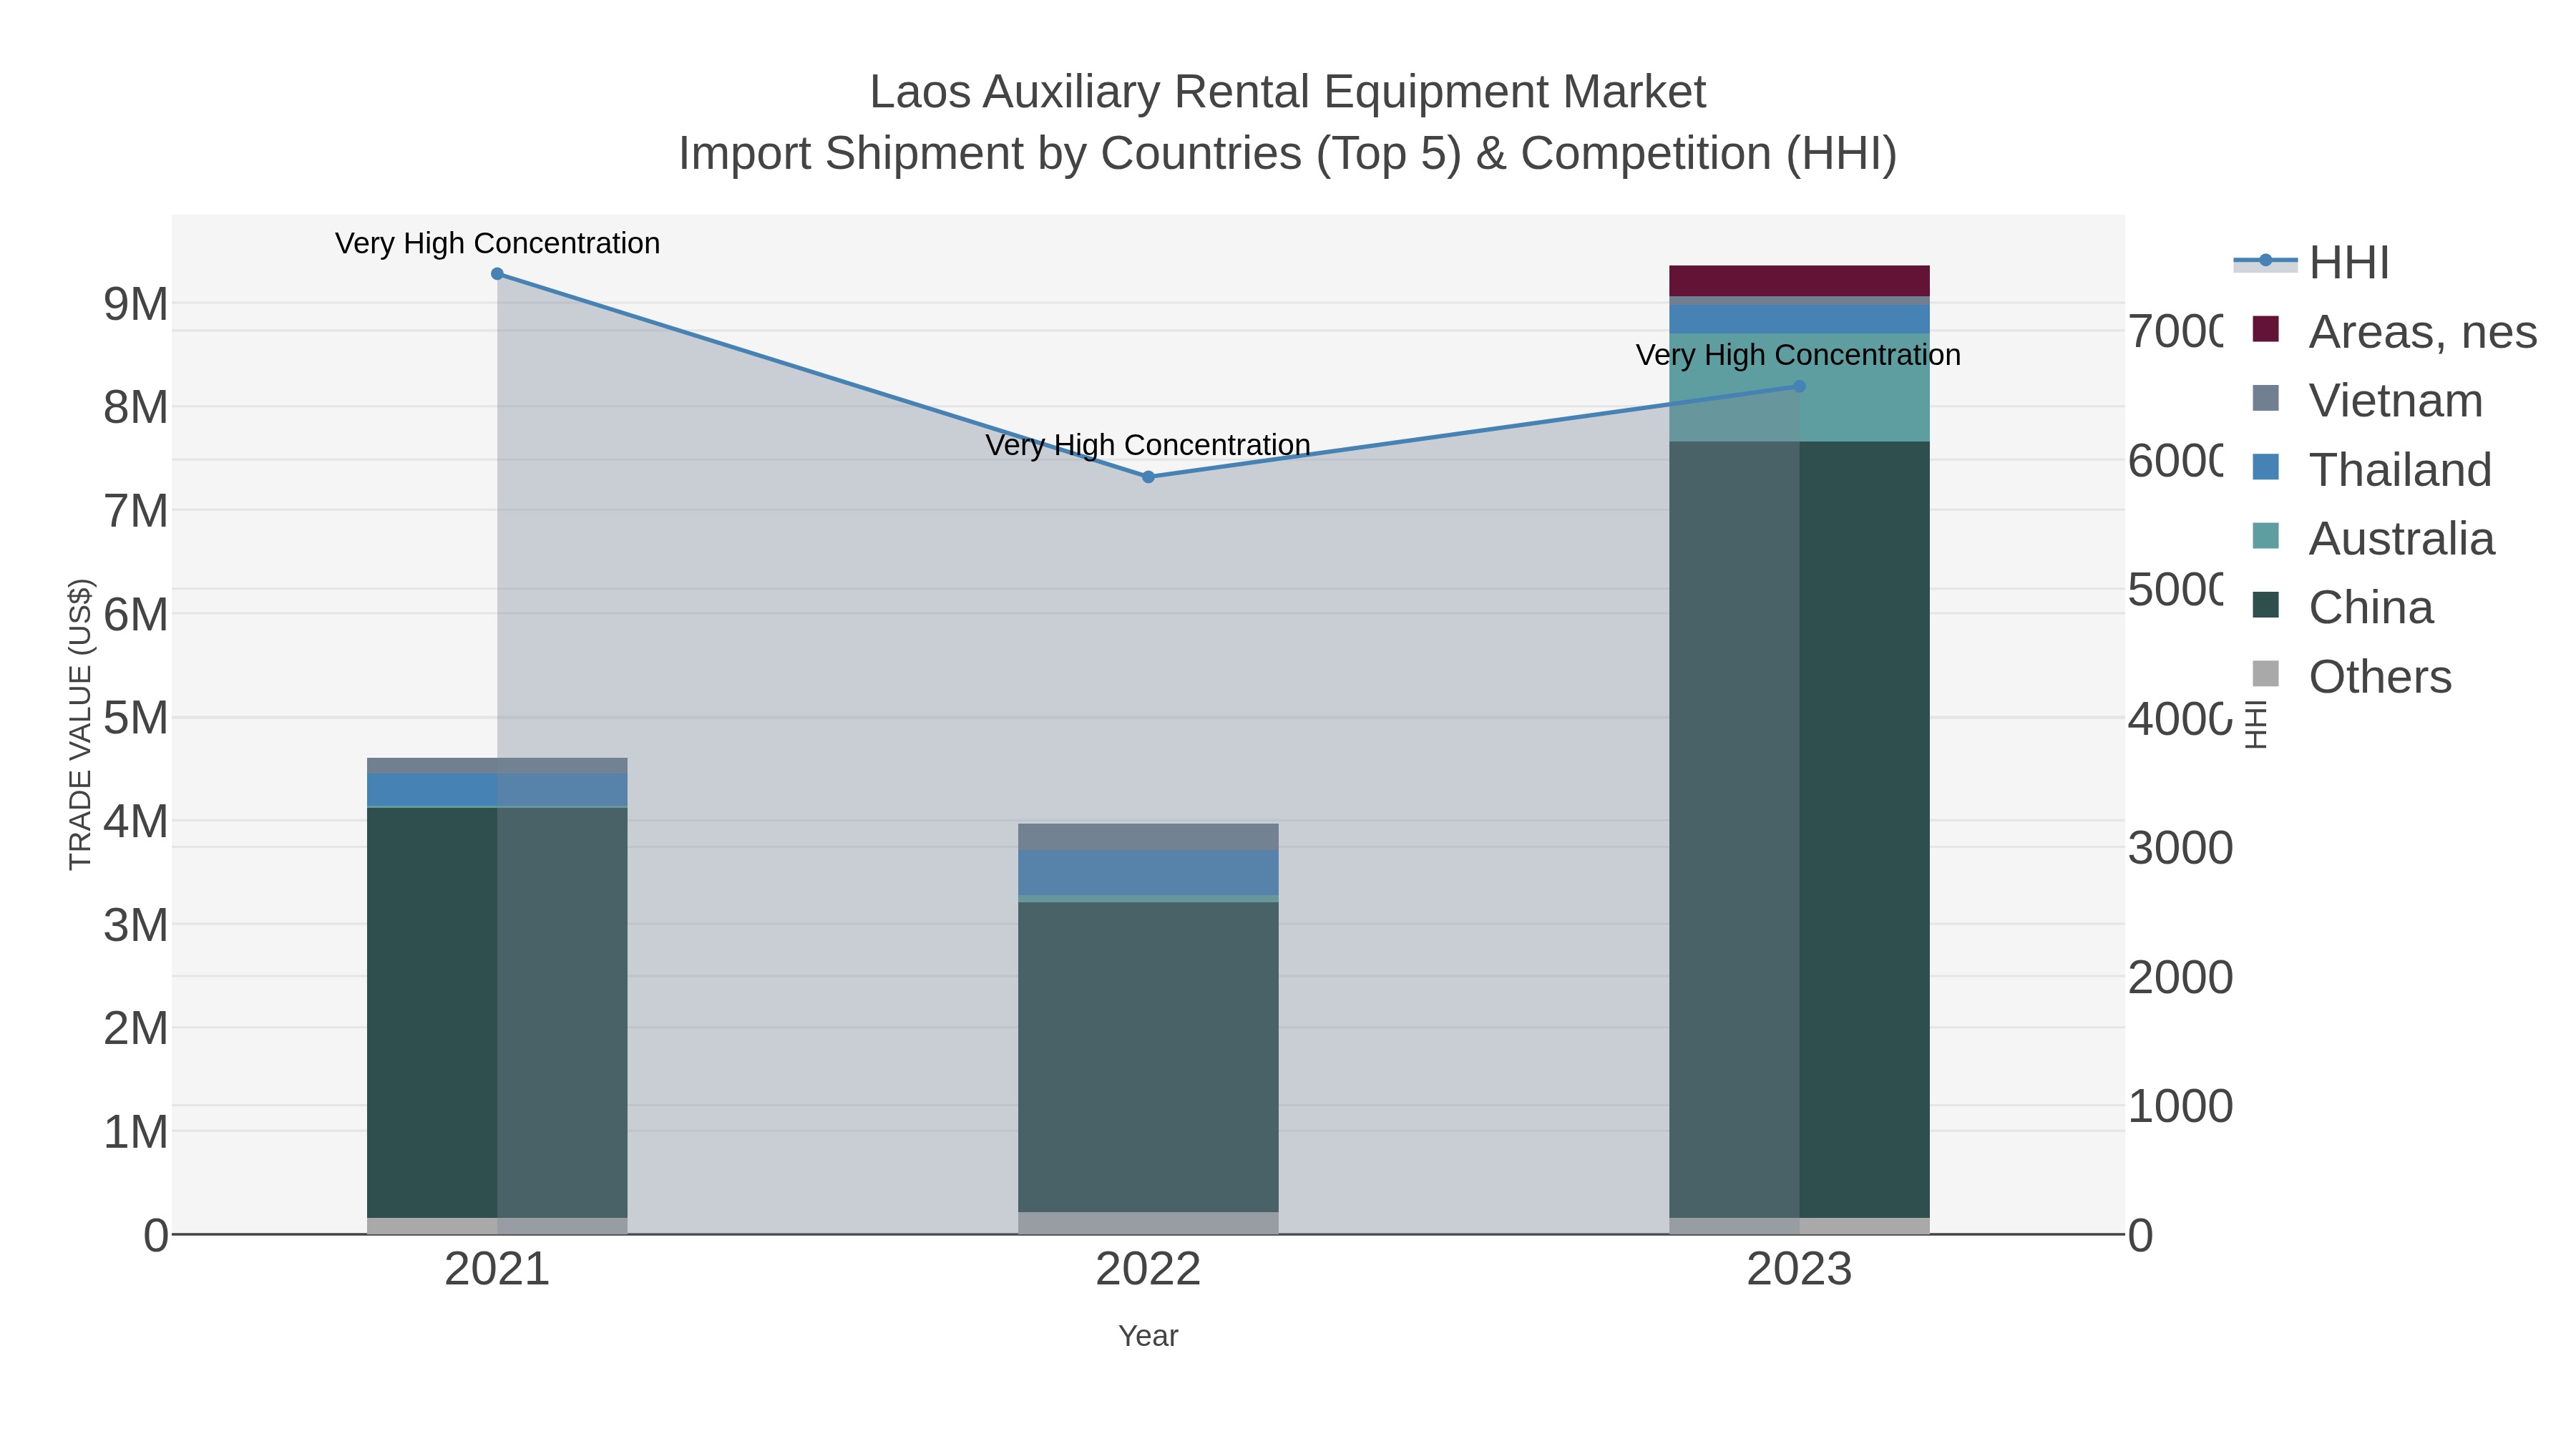Click the 9M y-axis tick label
This screenshot has width=2576, height=1449.
click(x=136, y=304)
